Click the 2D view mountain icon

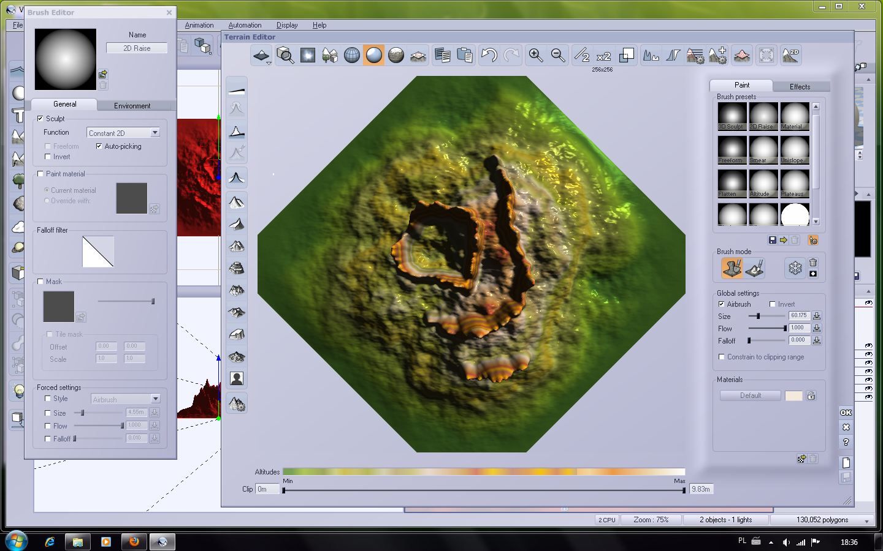coord(790,56)
